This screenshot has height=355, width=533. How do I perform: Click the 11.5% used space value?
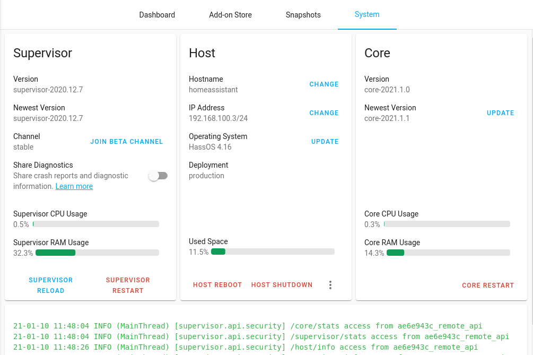coord(198,252)
